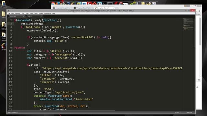Open Firefox from the top dock

58,4
